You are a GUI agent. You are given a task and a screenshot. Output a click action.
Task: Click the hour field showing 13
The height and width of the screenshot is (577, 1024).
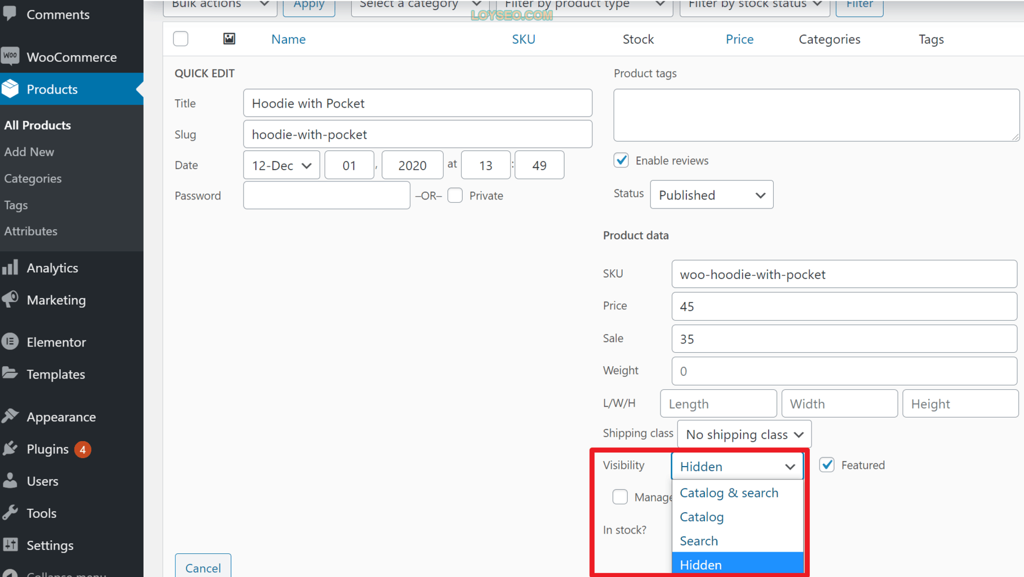coord(486,165)
